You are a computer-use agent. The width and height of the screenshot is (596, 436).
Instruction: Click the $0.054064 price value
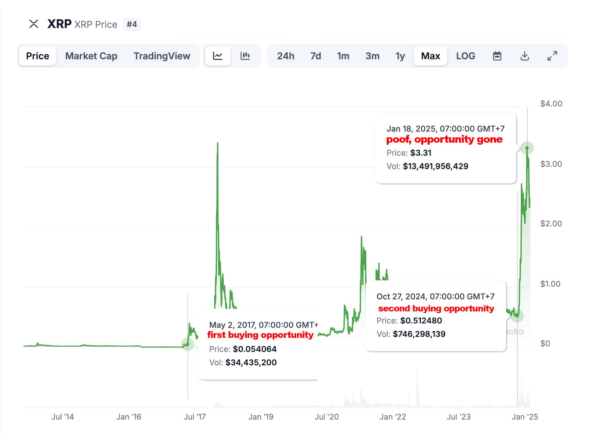coord(254,349)
